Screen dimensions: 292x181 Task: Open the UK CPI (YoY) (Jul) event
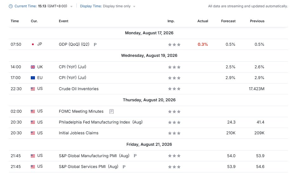(x=72, y=67)
